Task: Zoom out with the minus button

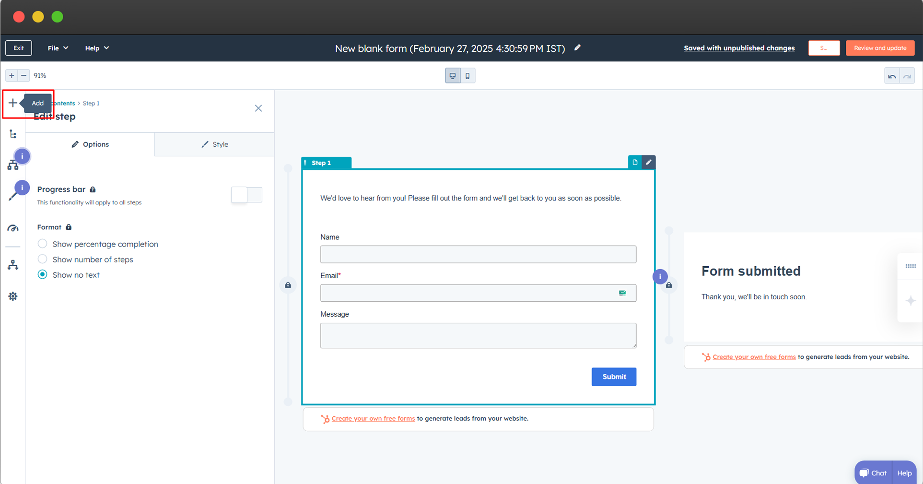Action: [23, 76]
